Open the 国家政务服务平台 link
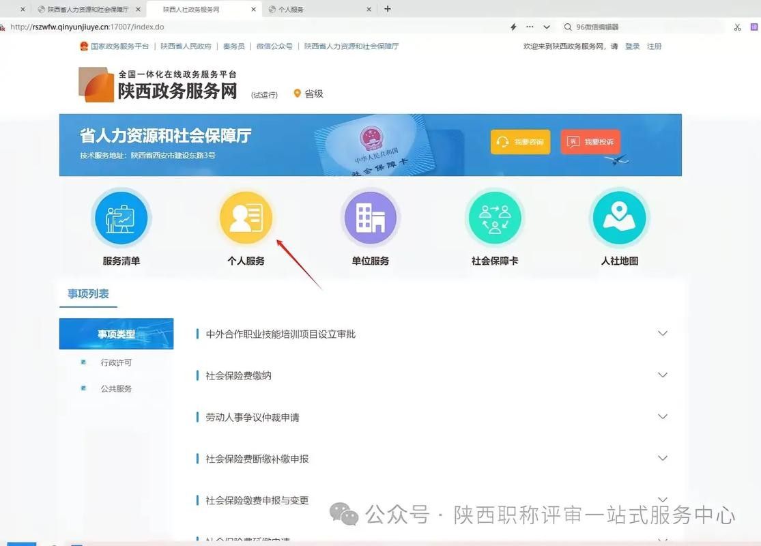This screenshot has width=761, height=546. pos(120,46)
